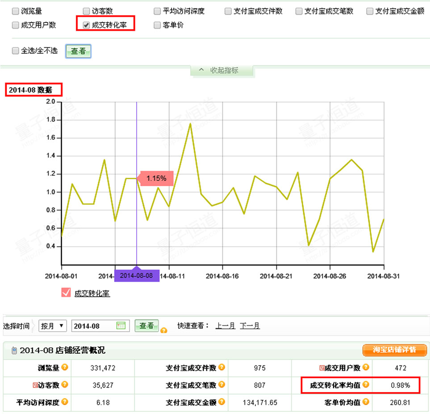
Task: Open the 上一月 quick view link
Action: click(225, 325)
